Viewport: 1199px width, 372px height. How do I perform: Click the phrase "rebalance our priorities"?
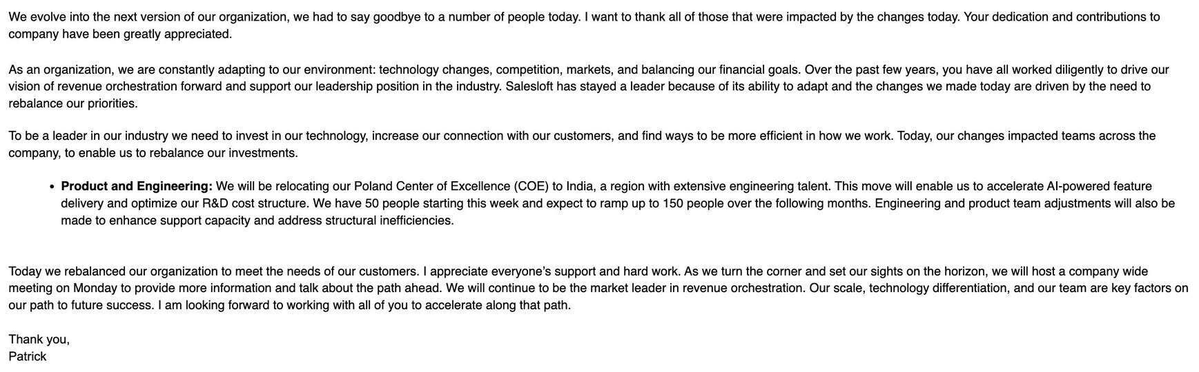pyautogui.click(x=72, y=103)
